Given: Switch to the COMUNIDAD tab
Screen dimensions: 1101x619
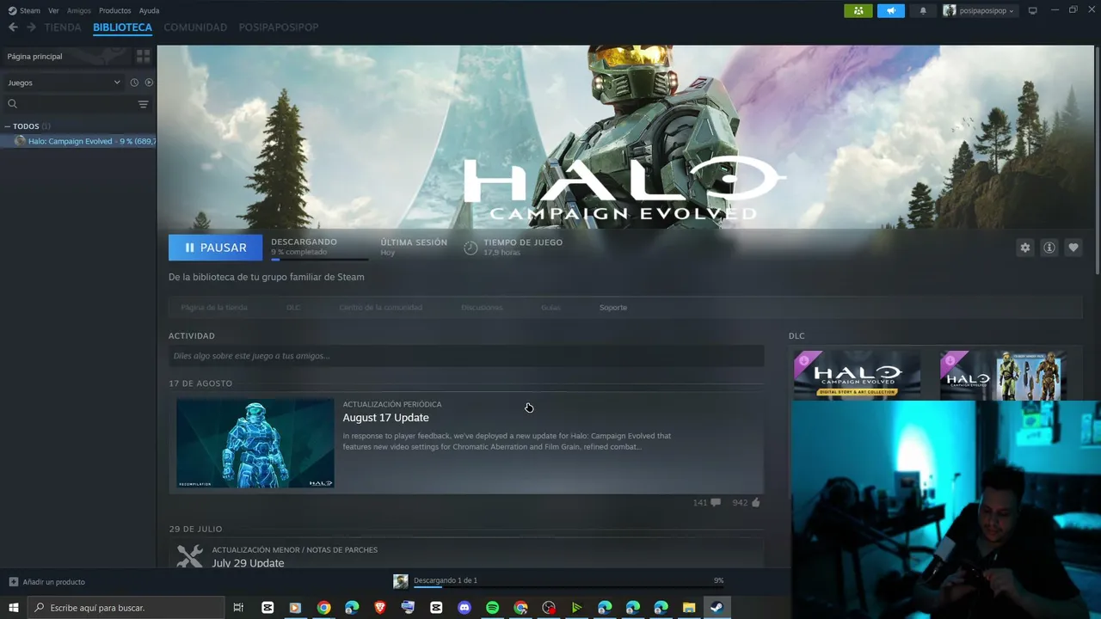Looking at the screenshot, I should (195, 28).
